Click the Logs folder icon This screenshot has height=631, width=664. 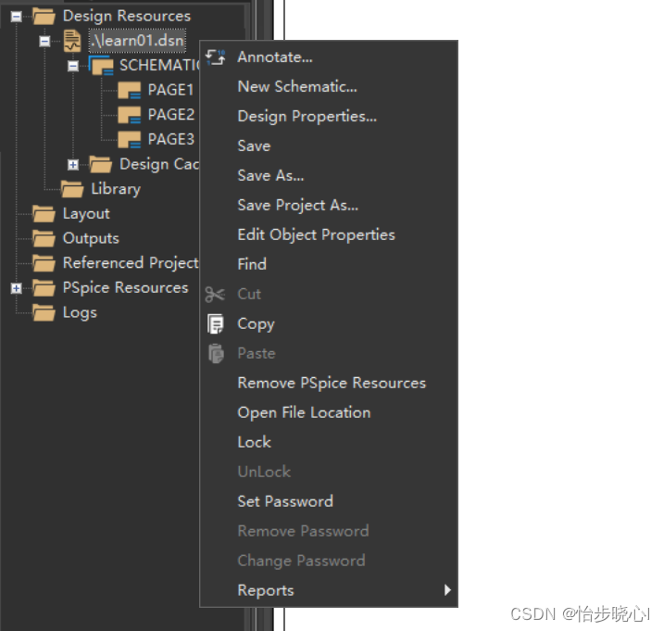[44, 312]
